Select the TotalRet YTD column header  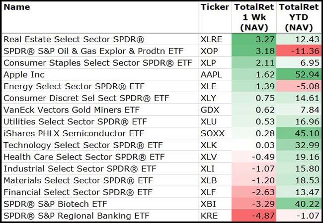click(299, 17)
